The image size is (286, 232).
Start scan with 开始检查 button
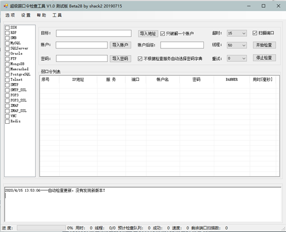pyautogui.click(x=264, y=45)
